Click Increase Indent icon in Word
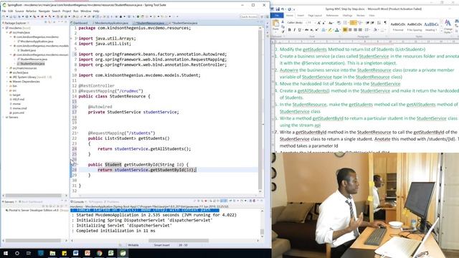459x258 pixels. pos(373,22)
